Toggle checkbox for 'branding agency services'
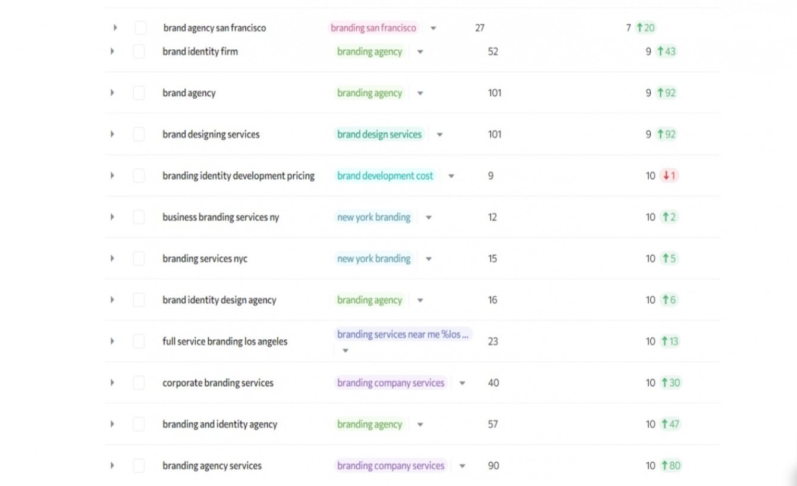 [x=139, y=466]
